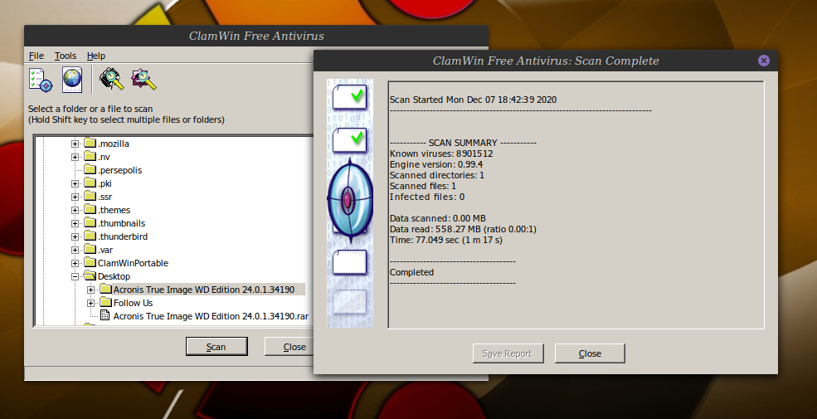Image resolution: width=817 pixels, height=419 pixels.
Task: Click the SCAN SUMMARY heading line
Action: click(x=463, y=143)
